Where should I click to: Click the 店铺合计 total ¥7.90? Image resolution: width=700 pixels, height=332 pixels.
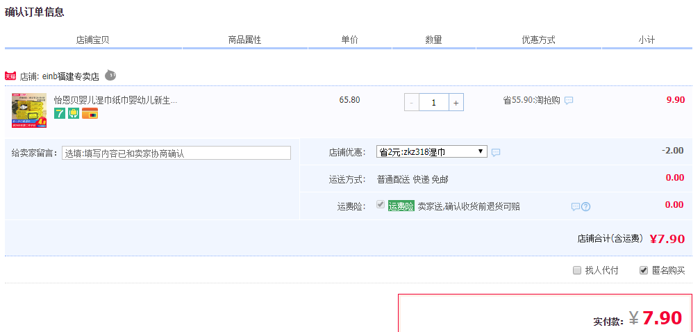[667, 239]
